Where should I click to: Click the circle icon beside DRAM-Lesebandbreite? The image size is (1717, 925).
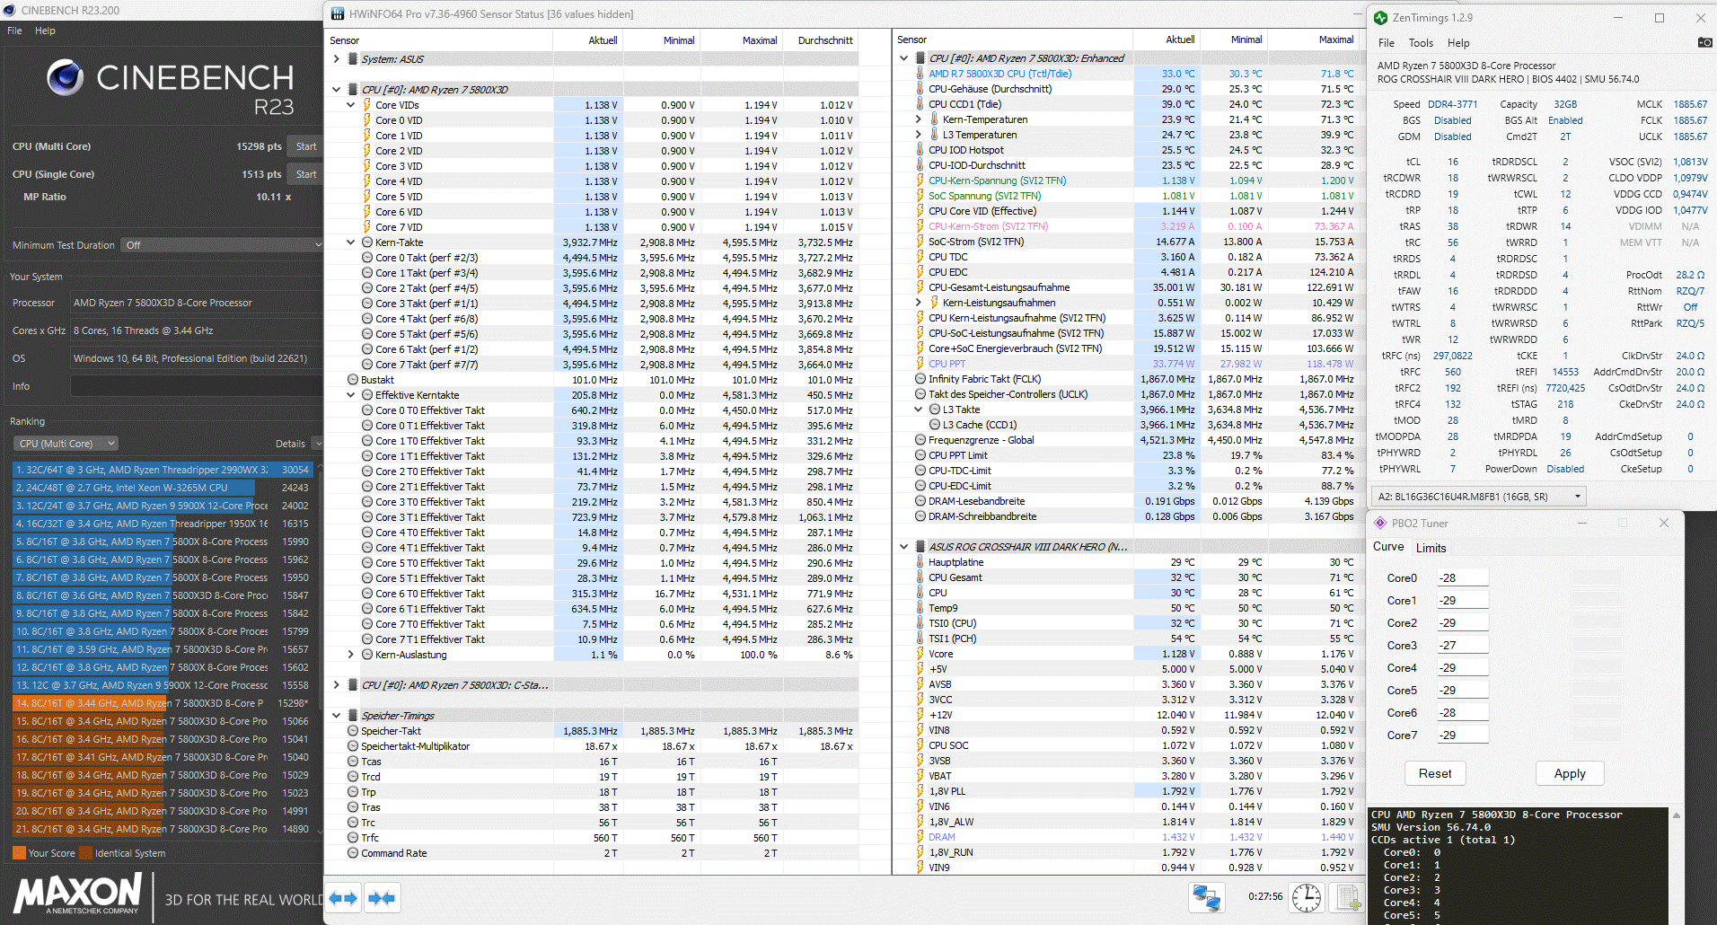coord(920,501)
